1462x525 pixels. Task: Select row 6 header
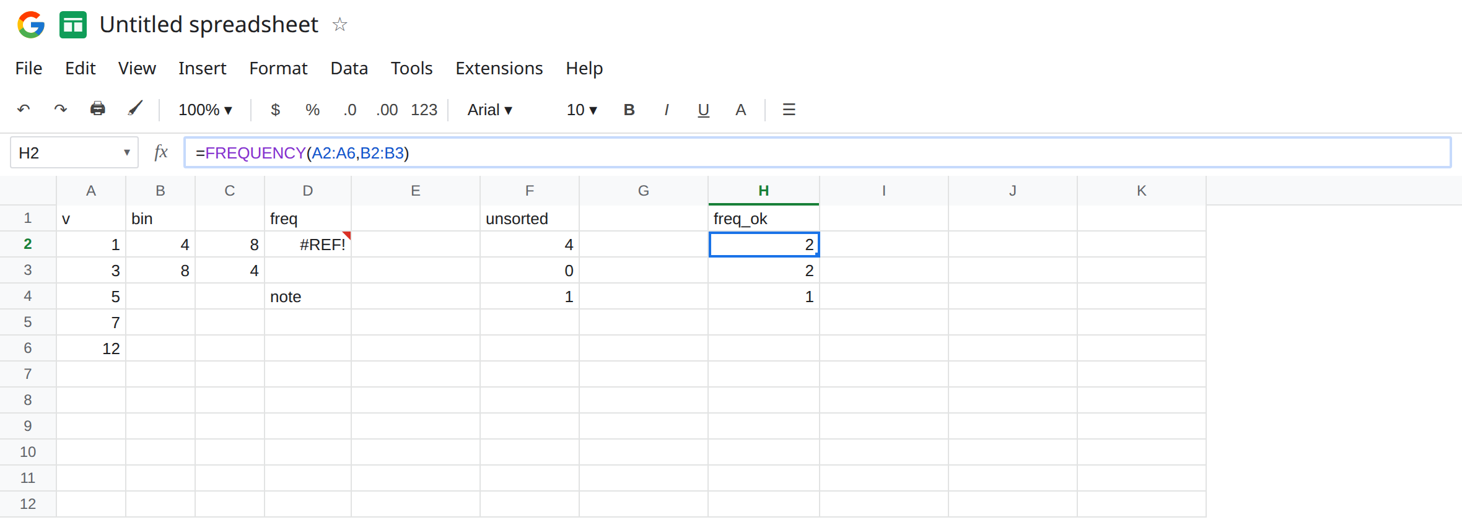tap(28, 348)
